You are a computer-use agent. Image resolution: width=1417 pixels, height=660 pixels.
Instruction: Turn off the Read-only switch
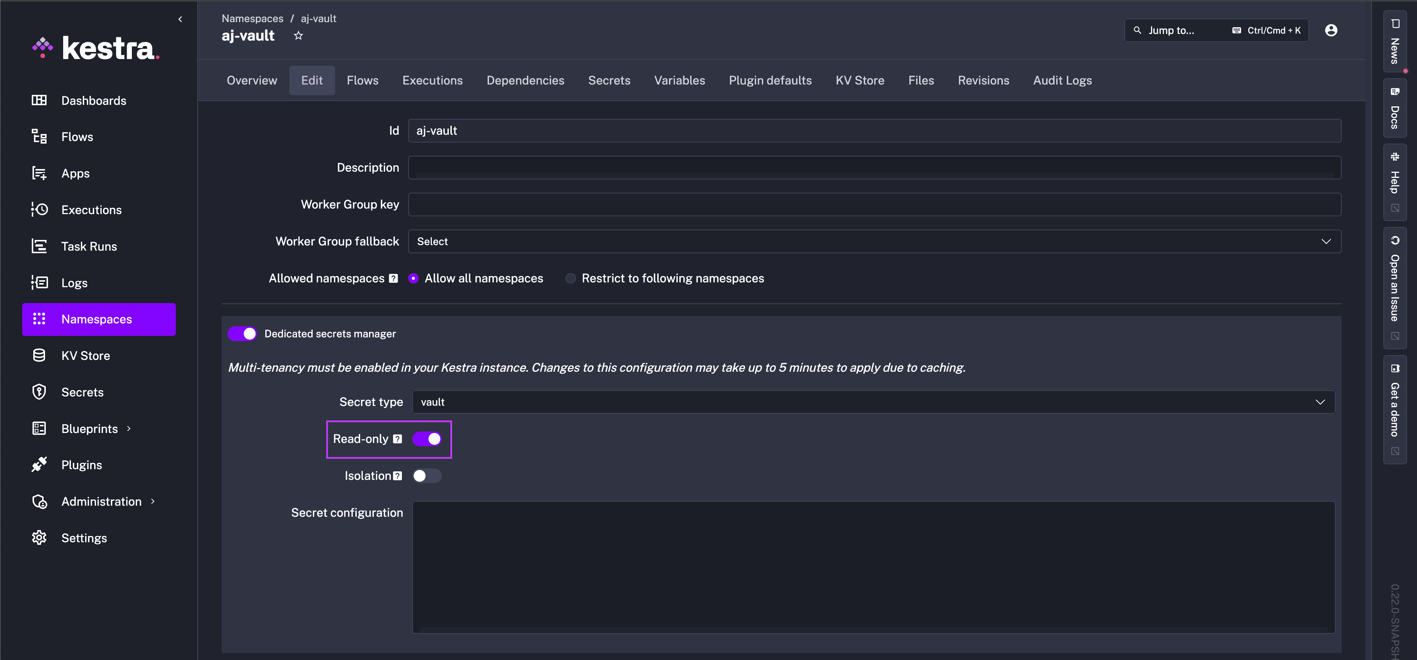click(427, 439)
